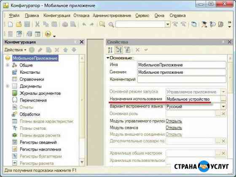The height and width of the screenshot is (177, 236).
Task: Click the Синоним input field
Action: tap(182, 72)
